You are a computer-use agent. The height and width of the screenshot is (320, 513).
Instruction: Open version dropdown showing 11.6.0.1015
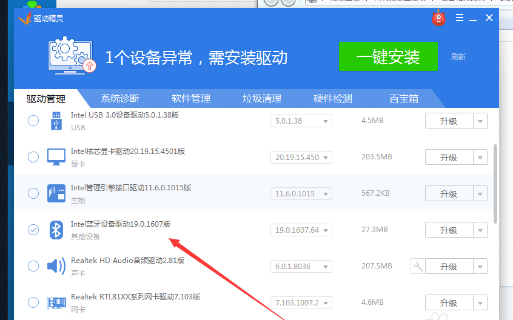click(x=301, y=193)
